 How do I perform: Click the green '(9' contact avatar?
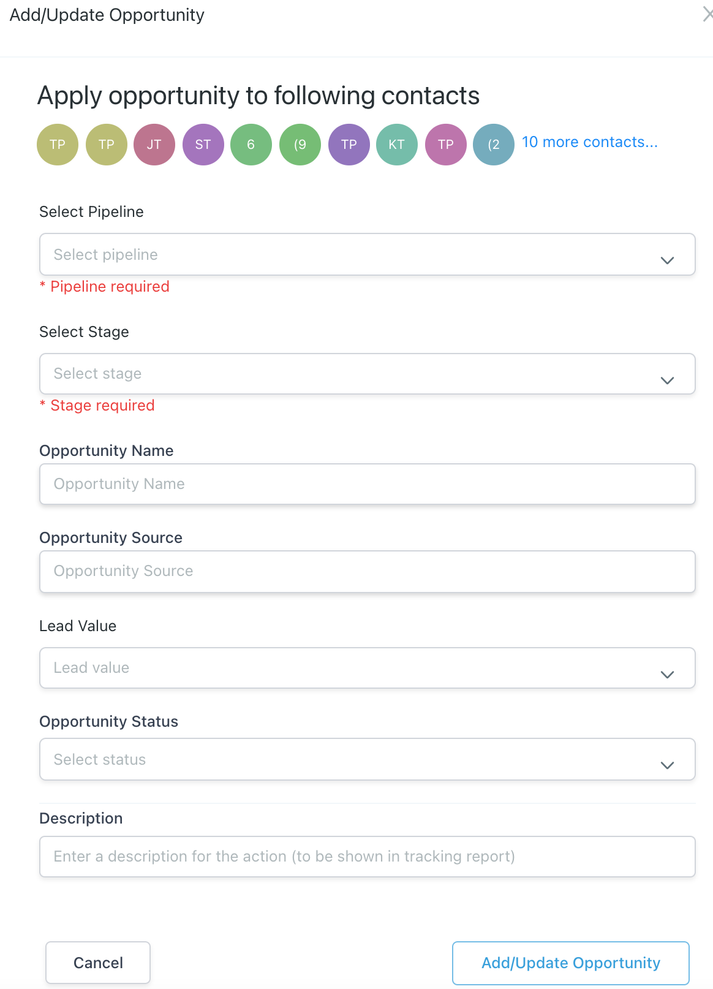click(x=300, y=145)
